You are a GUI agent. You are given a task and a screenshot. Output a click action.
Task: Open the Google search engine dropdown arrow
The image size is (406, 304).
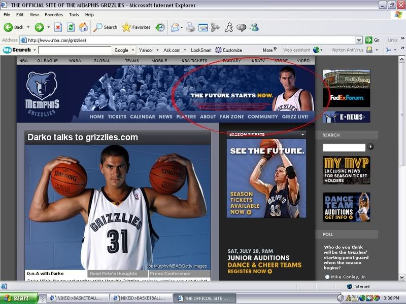[x=133, y=50]
